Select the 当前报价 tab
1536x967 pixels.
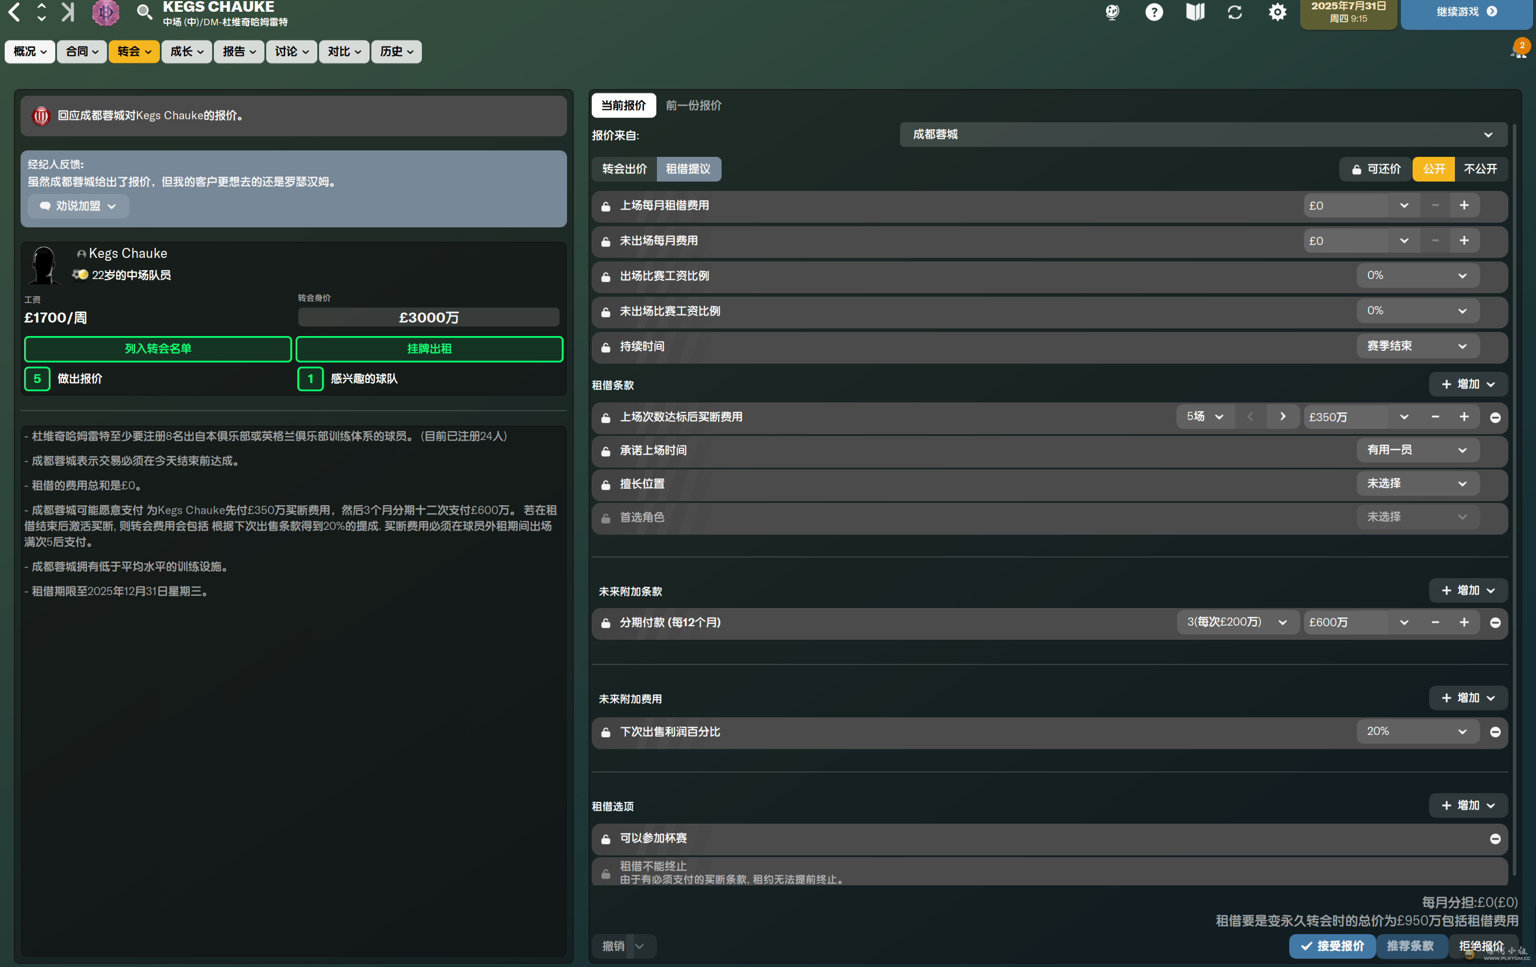point(624,105)
